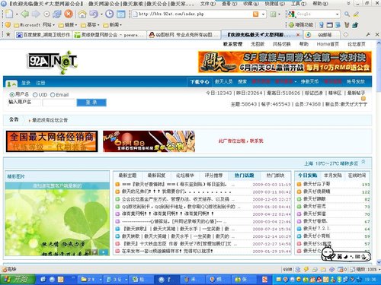
Task: Click the 风格切换 top link
Action: point(282,44)
